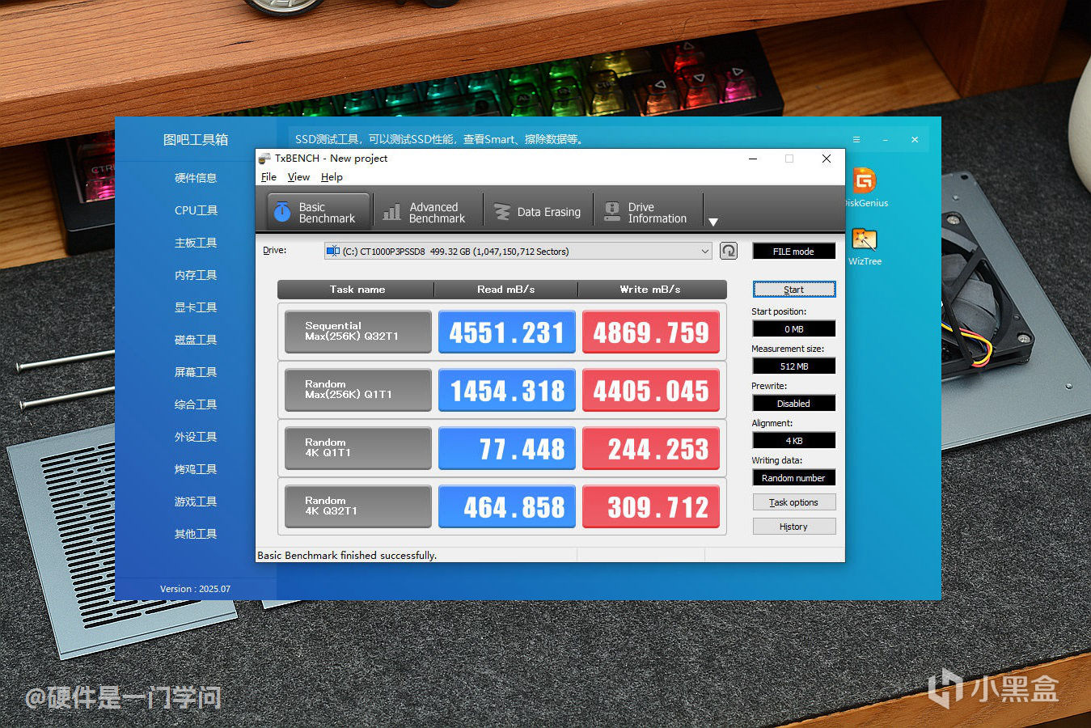Select 外设工具 in the toolbox sidebar
The width and height of the screenshot is (1091, 728).
[196, 437]
